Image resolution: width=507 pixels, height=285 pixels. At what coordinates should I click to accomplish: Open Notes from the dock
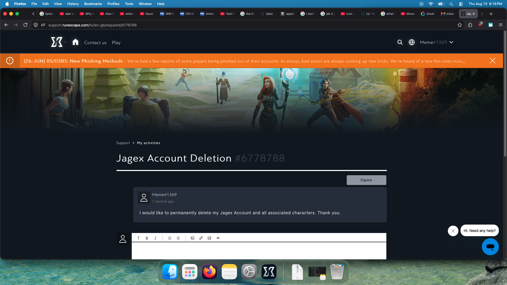229,272
